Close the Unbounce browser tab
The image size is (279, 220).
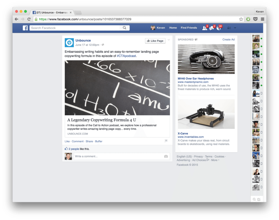click(x=71, y=13)
